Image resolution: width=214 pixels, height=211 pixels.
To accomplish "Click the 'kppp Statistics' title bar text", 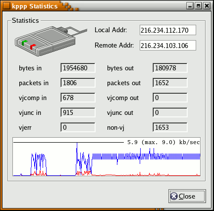I will pos(35,6).
